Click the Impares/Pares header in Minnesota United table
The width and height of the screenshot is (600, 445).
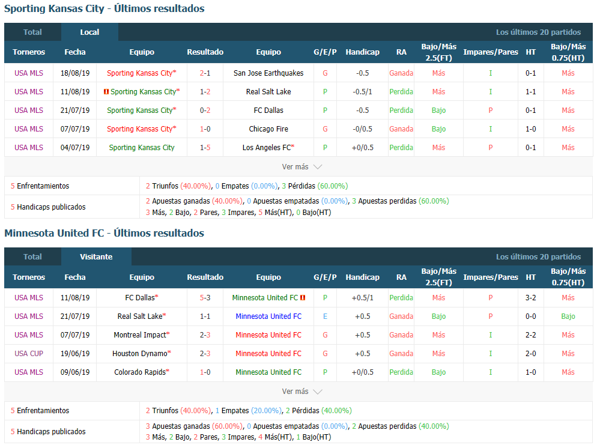(491, 277)
